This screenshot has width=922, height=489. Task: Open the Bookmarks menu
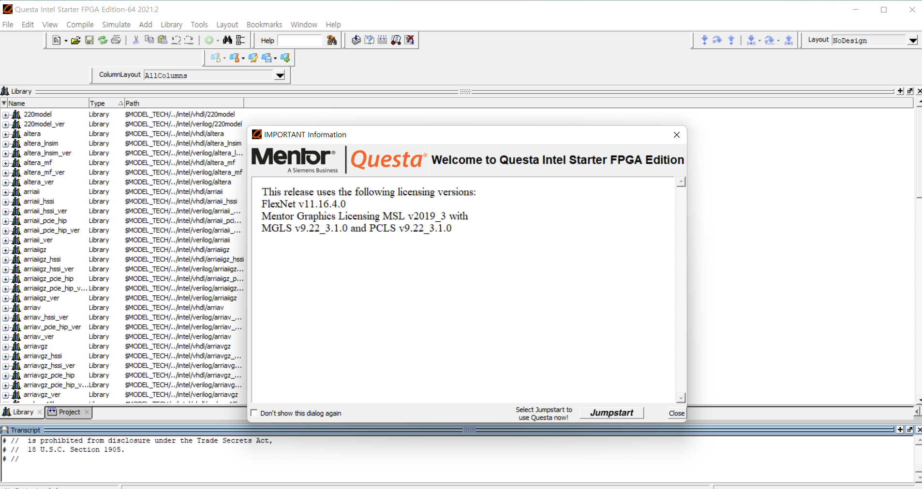[x=264, y=25]
